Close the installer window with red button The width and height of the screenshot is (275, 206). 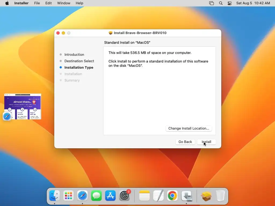point(58,33)
